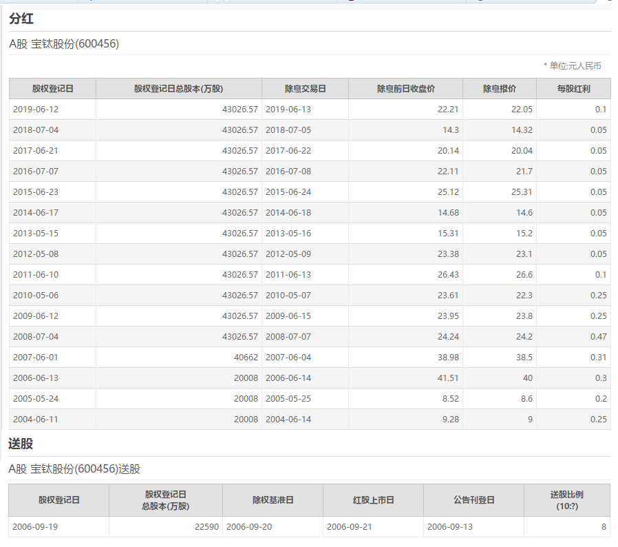618x547 pixels.
Task: Click closing price 22.21
Action: point(448,110)
